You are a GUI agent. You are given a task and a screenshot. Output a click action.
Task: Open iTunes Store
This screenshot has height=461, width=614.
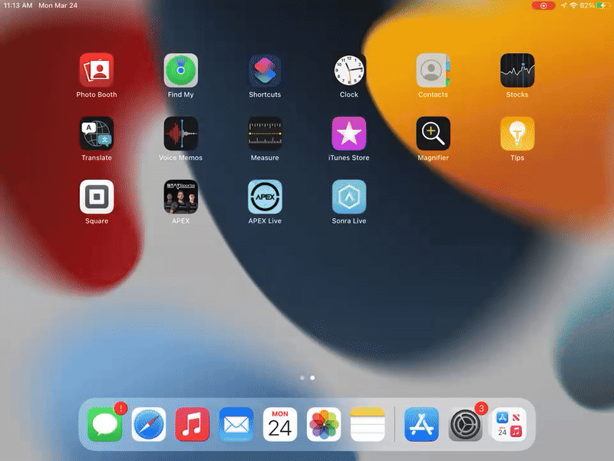(349, 133)
